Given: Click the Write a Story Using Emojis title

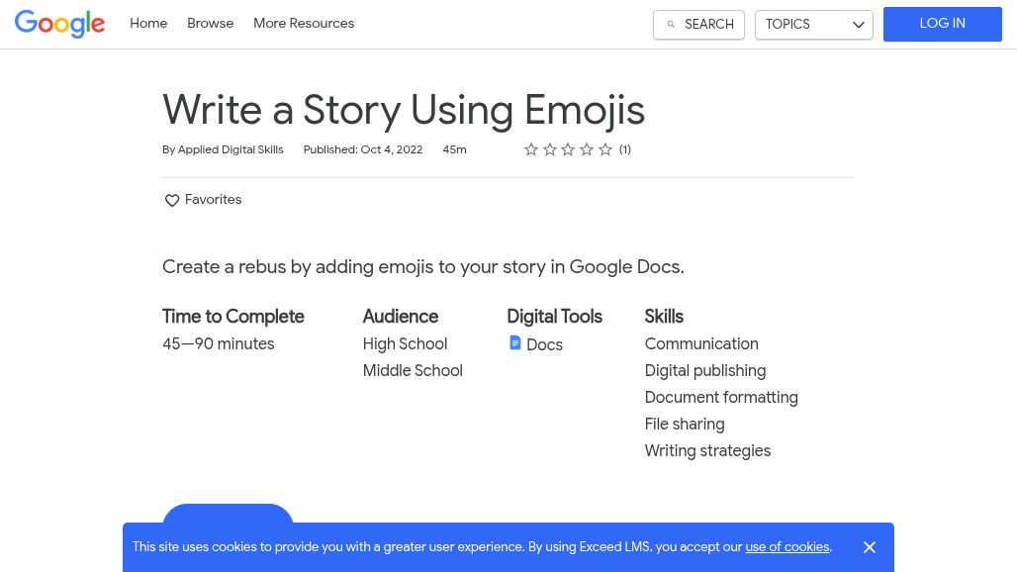Looking at the screenshot, I should 404,110.
